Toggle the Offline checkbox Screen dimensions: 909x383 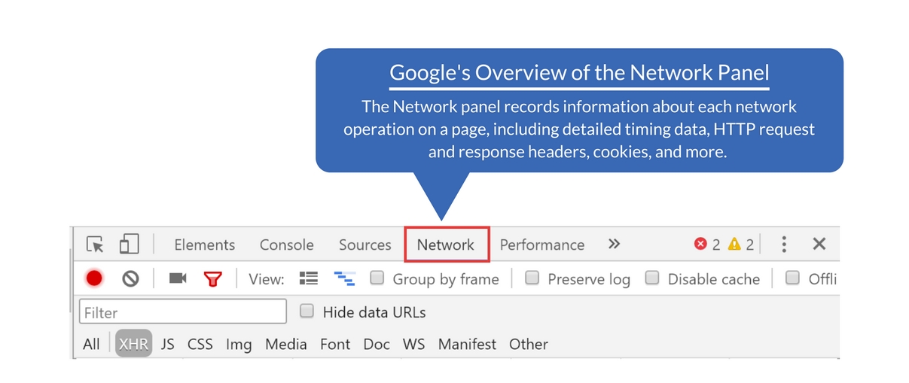[792, 278]
